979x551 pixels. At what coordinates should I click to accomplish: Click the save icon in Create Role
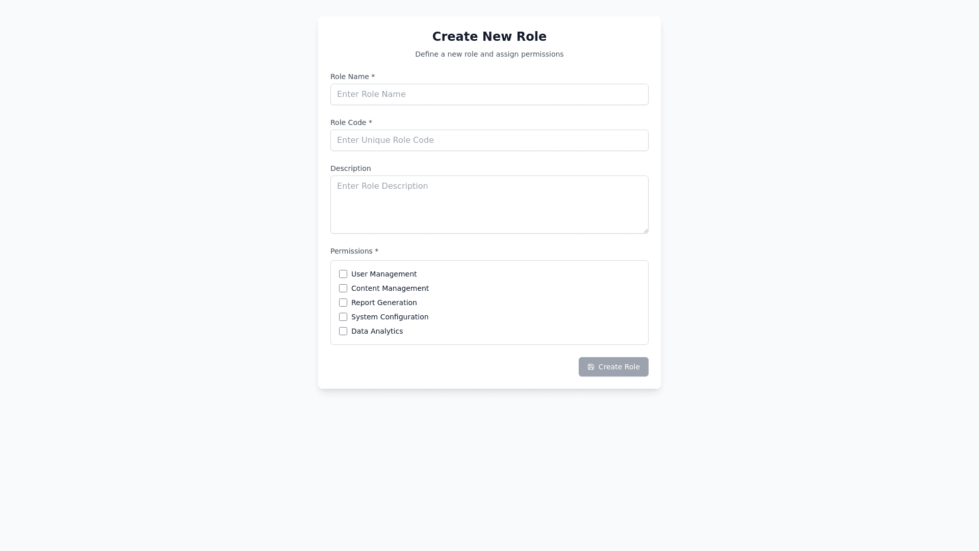tap(591, 367)
